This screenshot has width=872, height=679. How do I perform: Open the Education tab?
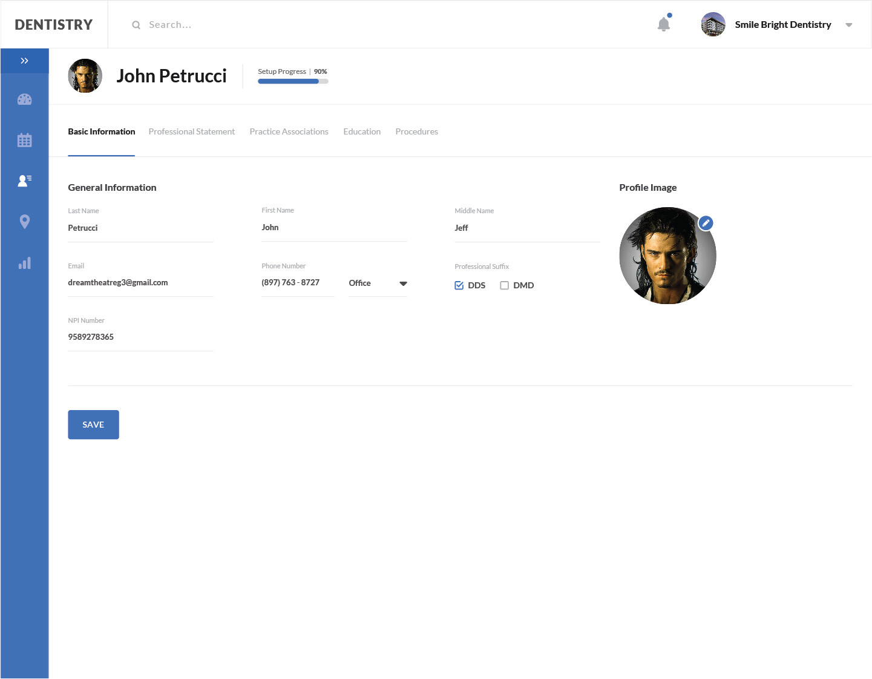[362, 131]
